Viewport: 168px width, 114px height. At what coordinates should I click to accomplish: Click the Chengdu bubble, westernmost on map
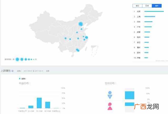pos(65,38)
